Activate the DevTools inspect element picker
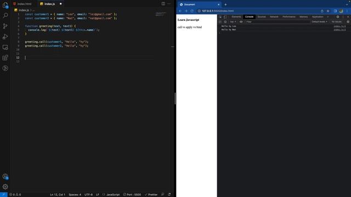351x197 pixels. coord(220,17)
